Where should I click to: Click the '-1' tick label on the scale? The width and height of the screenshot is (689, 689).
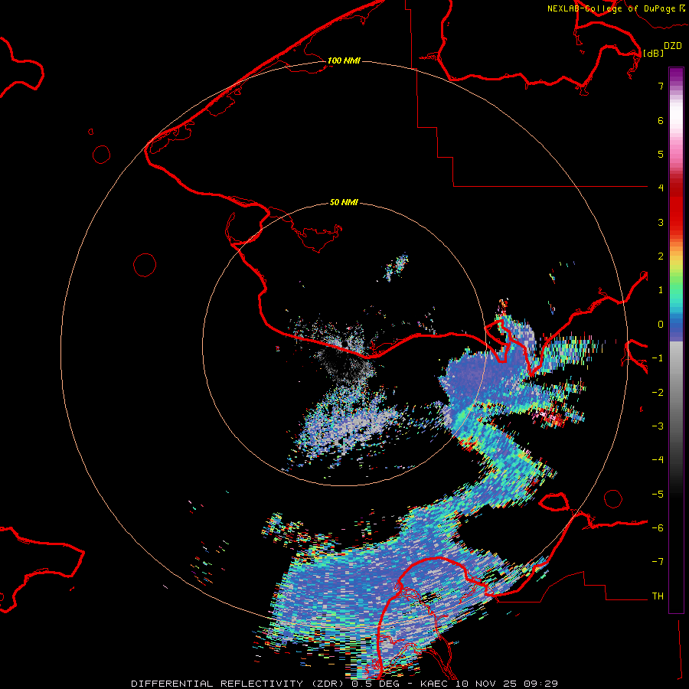pos(658,358)
